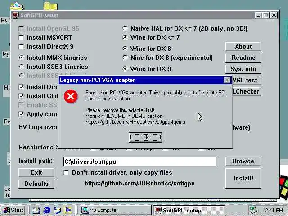Open Outlook Express quick launch icon
The width and height of the screenshot is (288, 216).
pyautogui.click(x=57, y=210)
